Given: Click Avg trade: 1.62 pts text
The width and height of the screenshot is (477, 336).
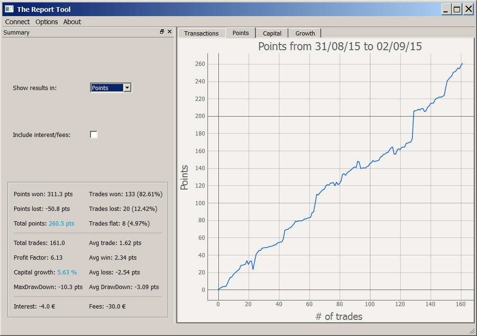Looking at the screenshot, I should [115, 243].
